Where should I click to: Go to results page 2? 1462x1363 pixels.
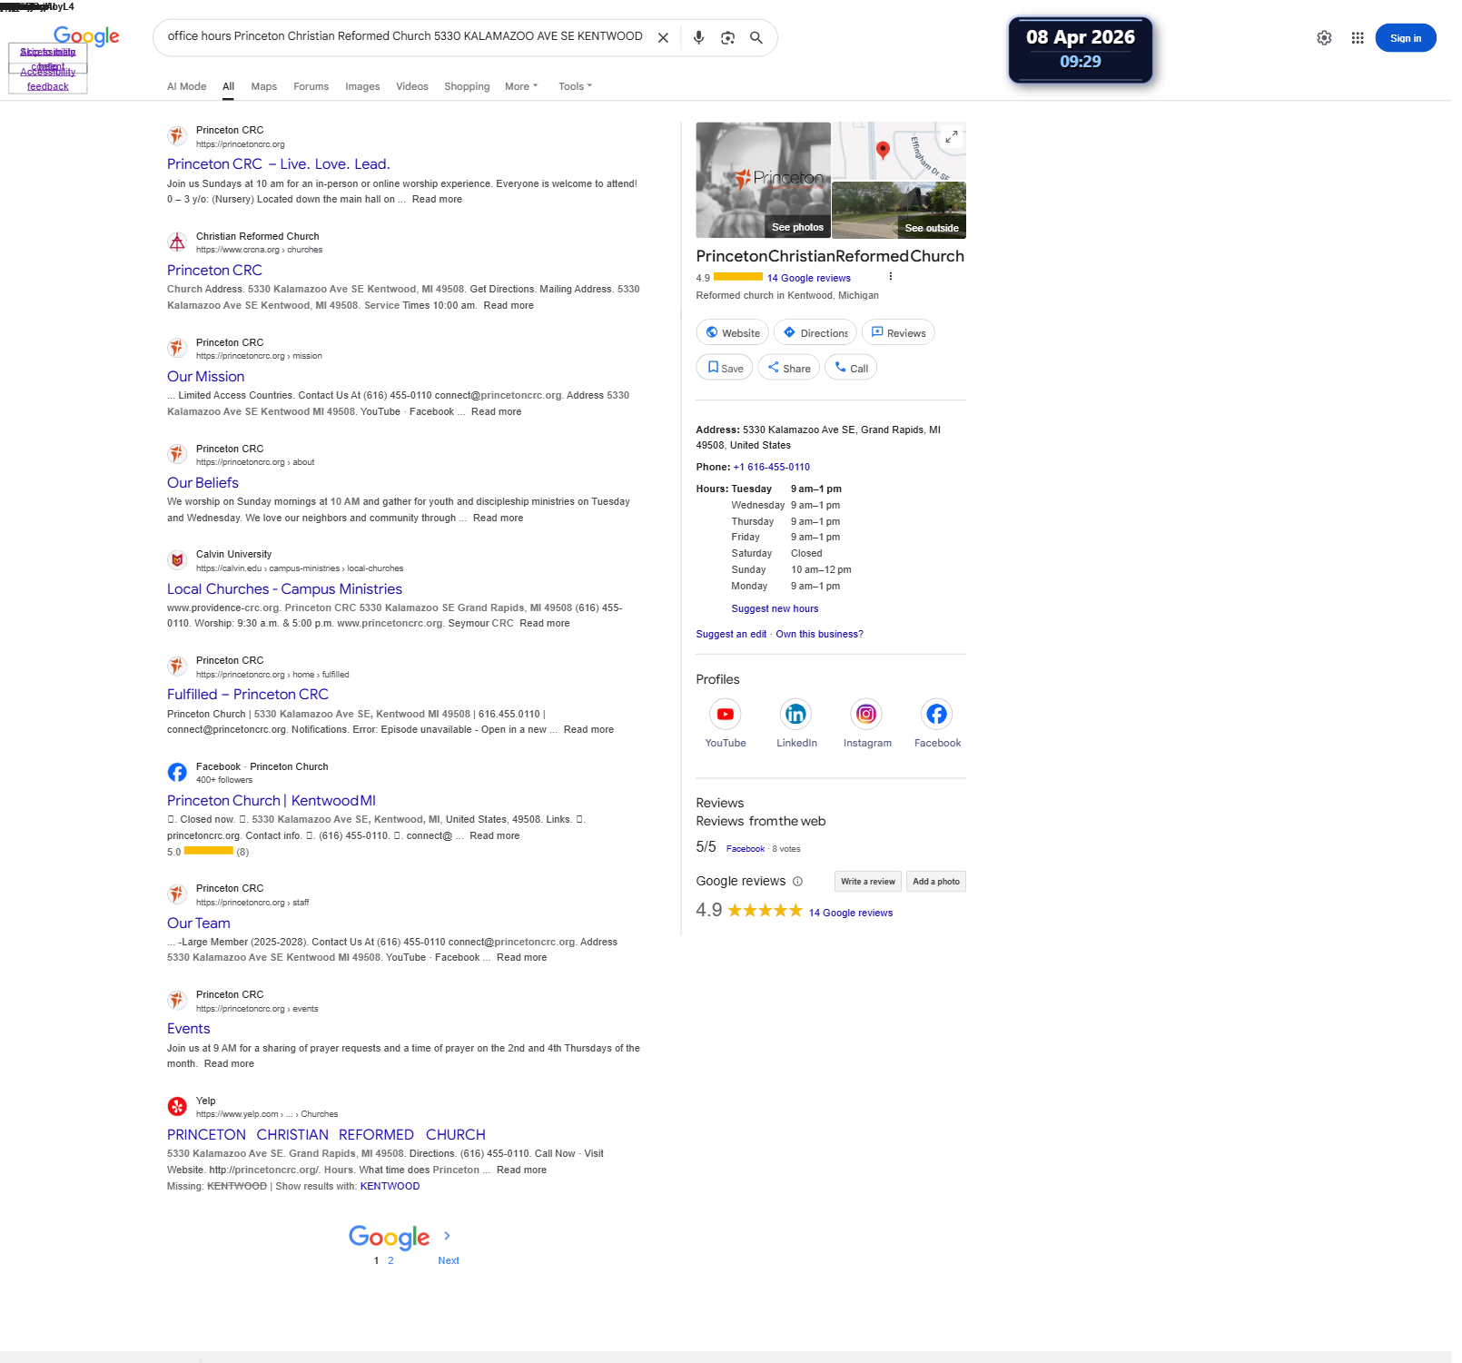390,1261
